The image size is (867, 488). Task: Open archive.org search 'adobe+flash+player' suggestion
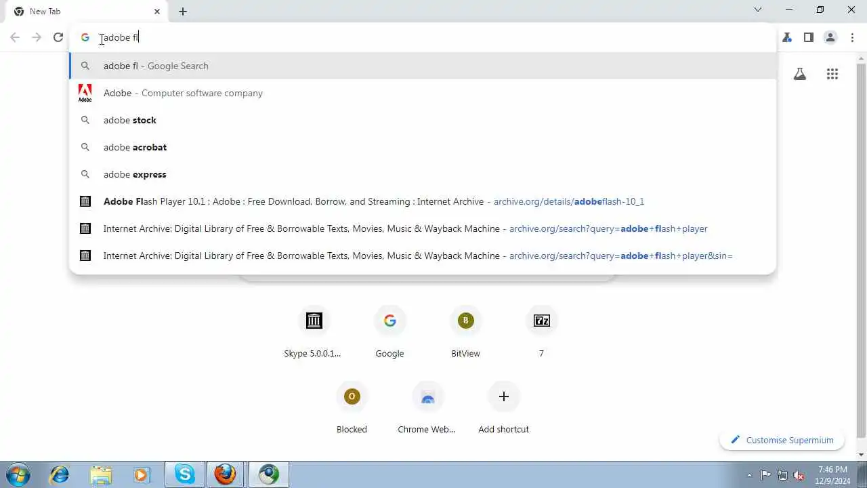pyautogui.click(x=423, y=228)
